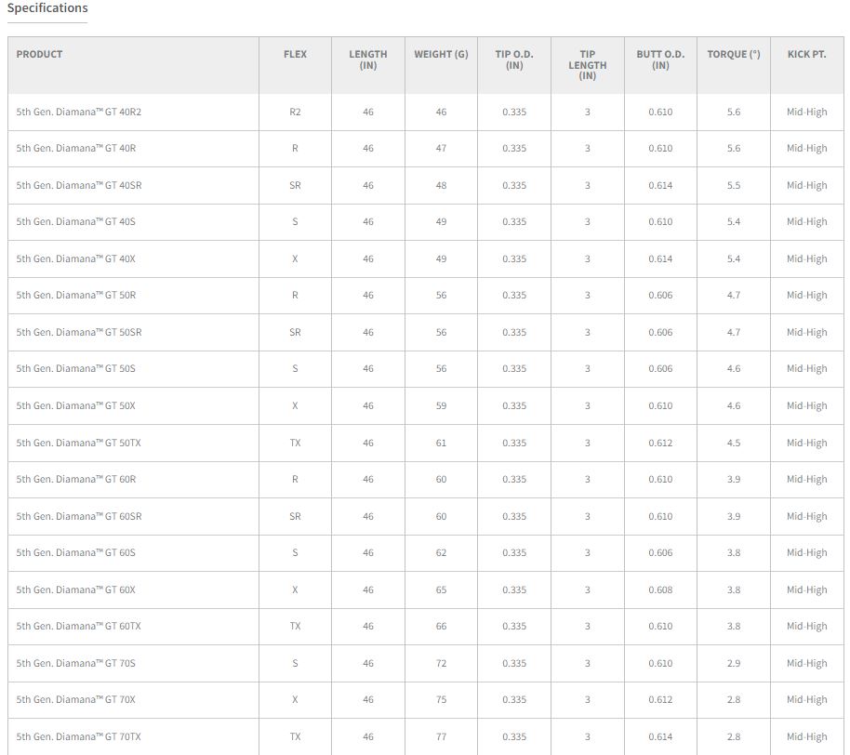The height and width of the screenshot is (755, 850).
Task: Click the 4.5 torque value
Action: [x=733, y=443]
